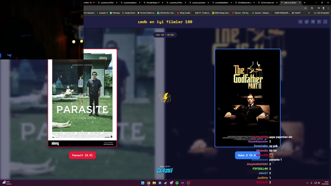Open Discord from the taskbar

click(171, 183)
